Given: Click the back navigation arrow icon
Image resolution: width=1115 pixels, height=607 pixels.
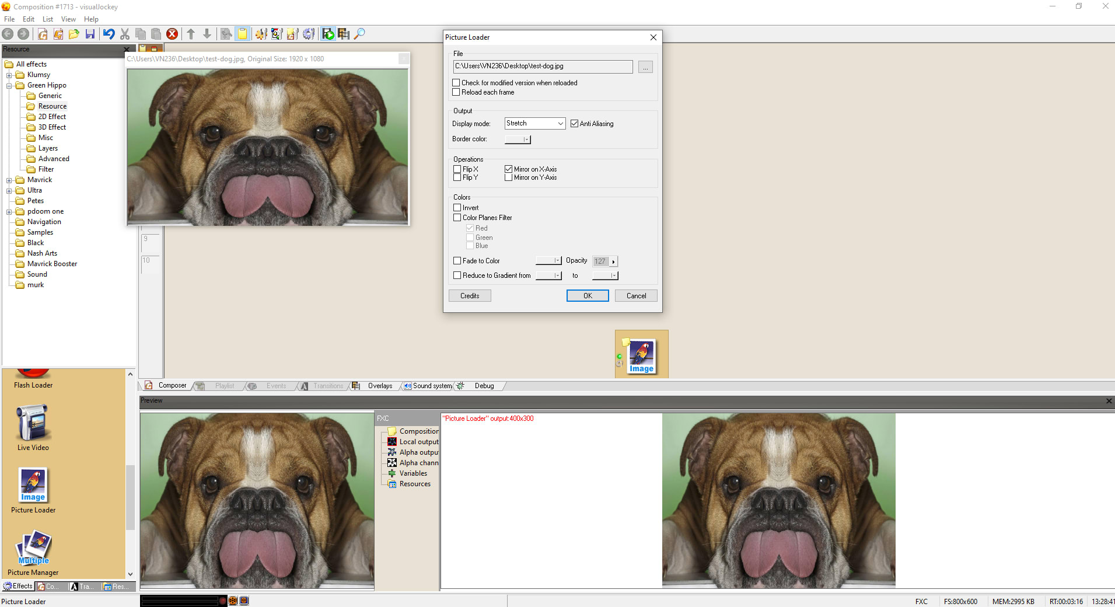Looking at the screenshot, I should point(8,34).
